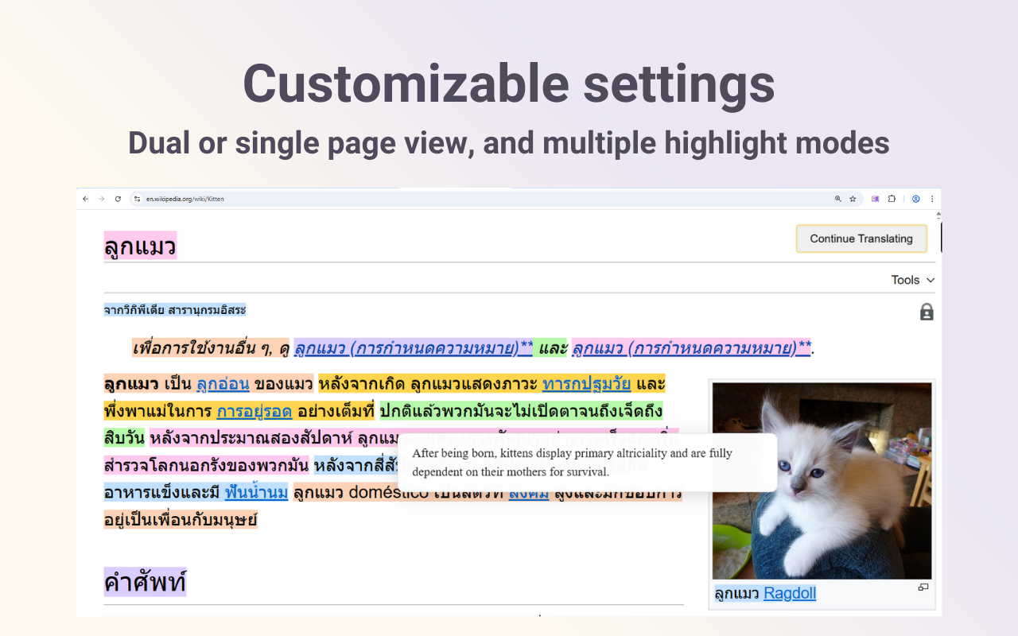Click the Continue Translating button
This screenshot has height=636, width=1018.
(x=861, y=238)
